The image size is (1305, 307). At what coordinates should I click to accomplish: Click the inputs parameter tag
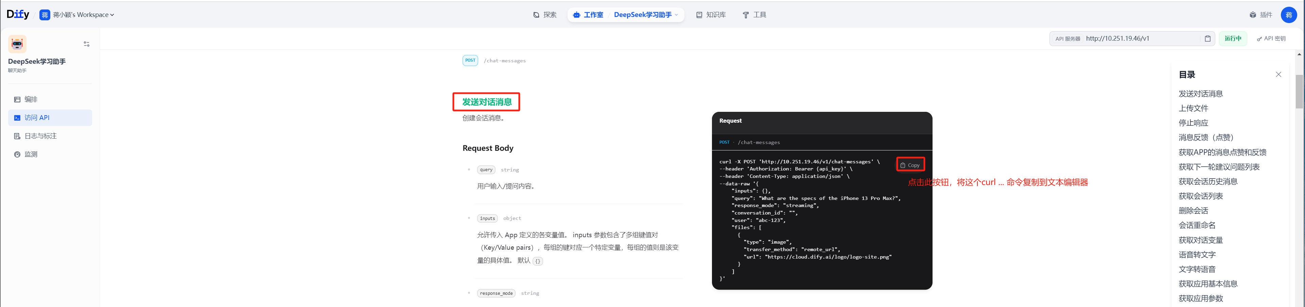coord(487,218)
